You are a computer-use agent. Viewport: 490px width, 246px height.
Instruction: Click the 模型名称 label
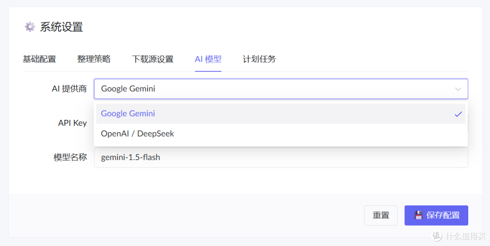(x=70, y=157)
